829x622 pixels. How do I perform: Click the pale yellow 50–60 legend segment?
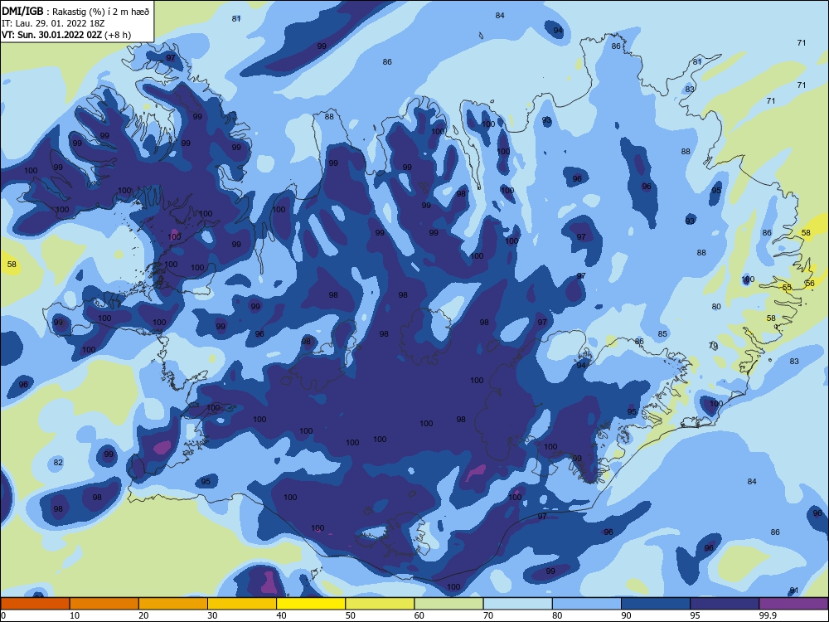point(381,604)
